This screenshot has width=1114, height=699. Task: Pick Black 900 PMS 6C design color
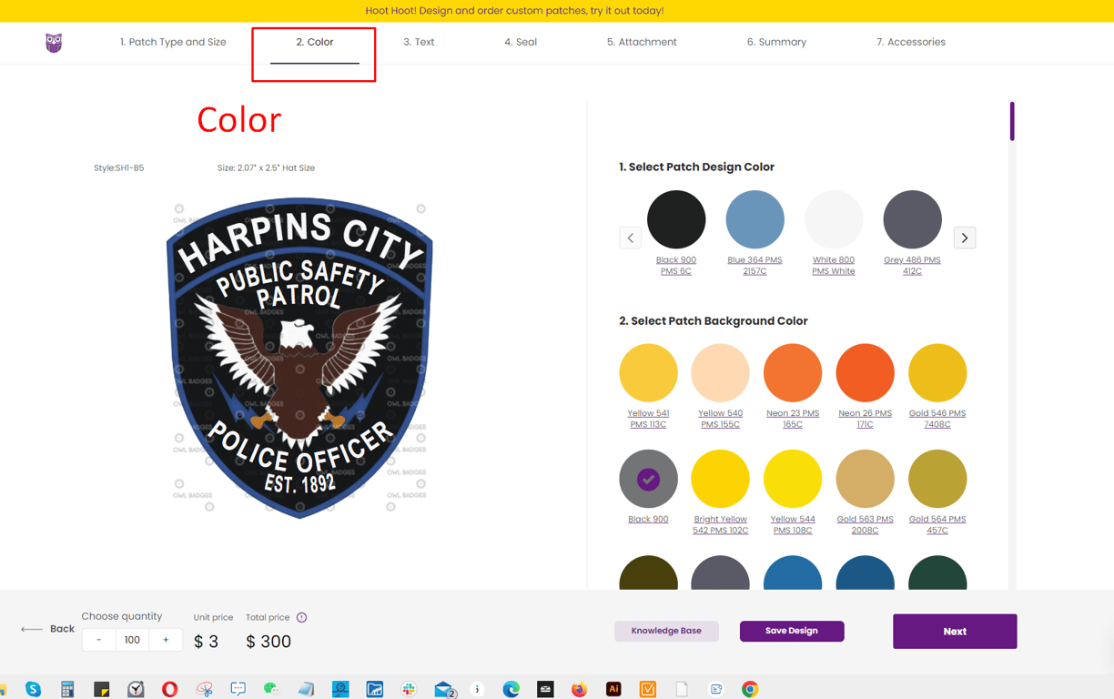676,219
